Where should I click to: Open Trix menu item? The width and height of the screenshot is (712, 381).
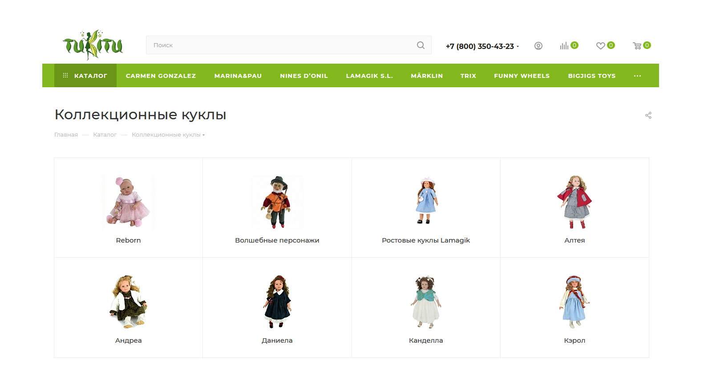pos(468,76)
